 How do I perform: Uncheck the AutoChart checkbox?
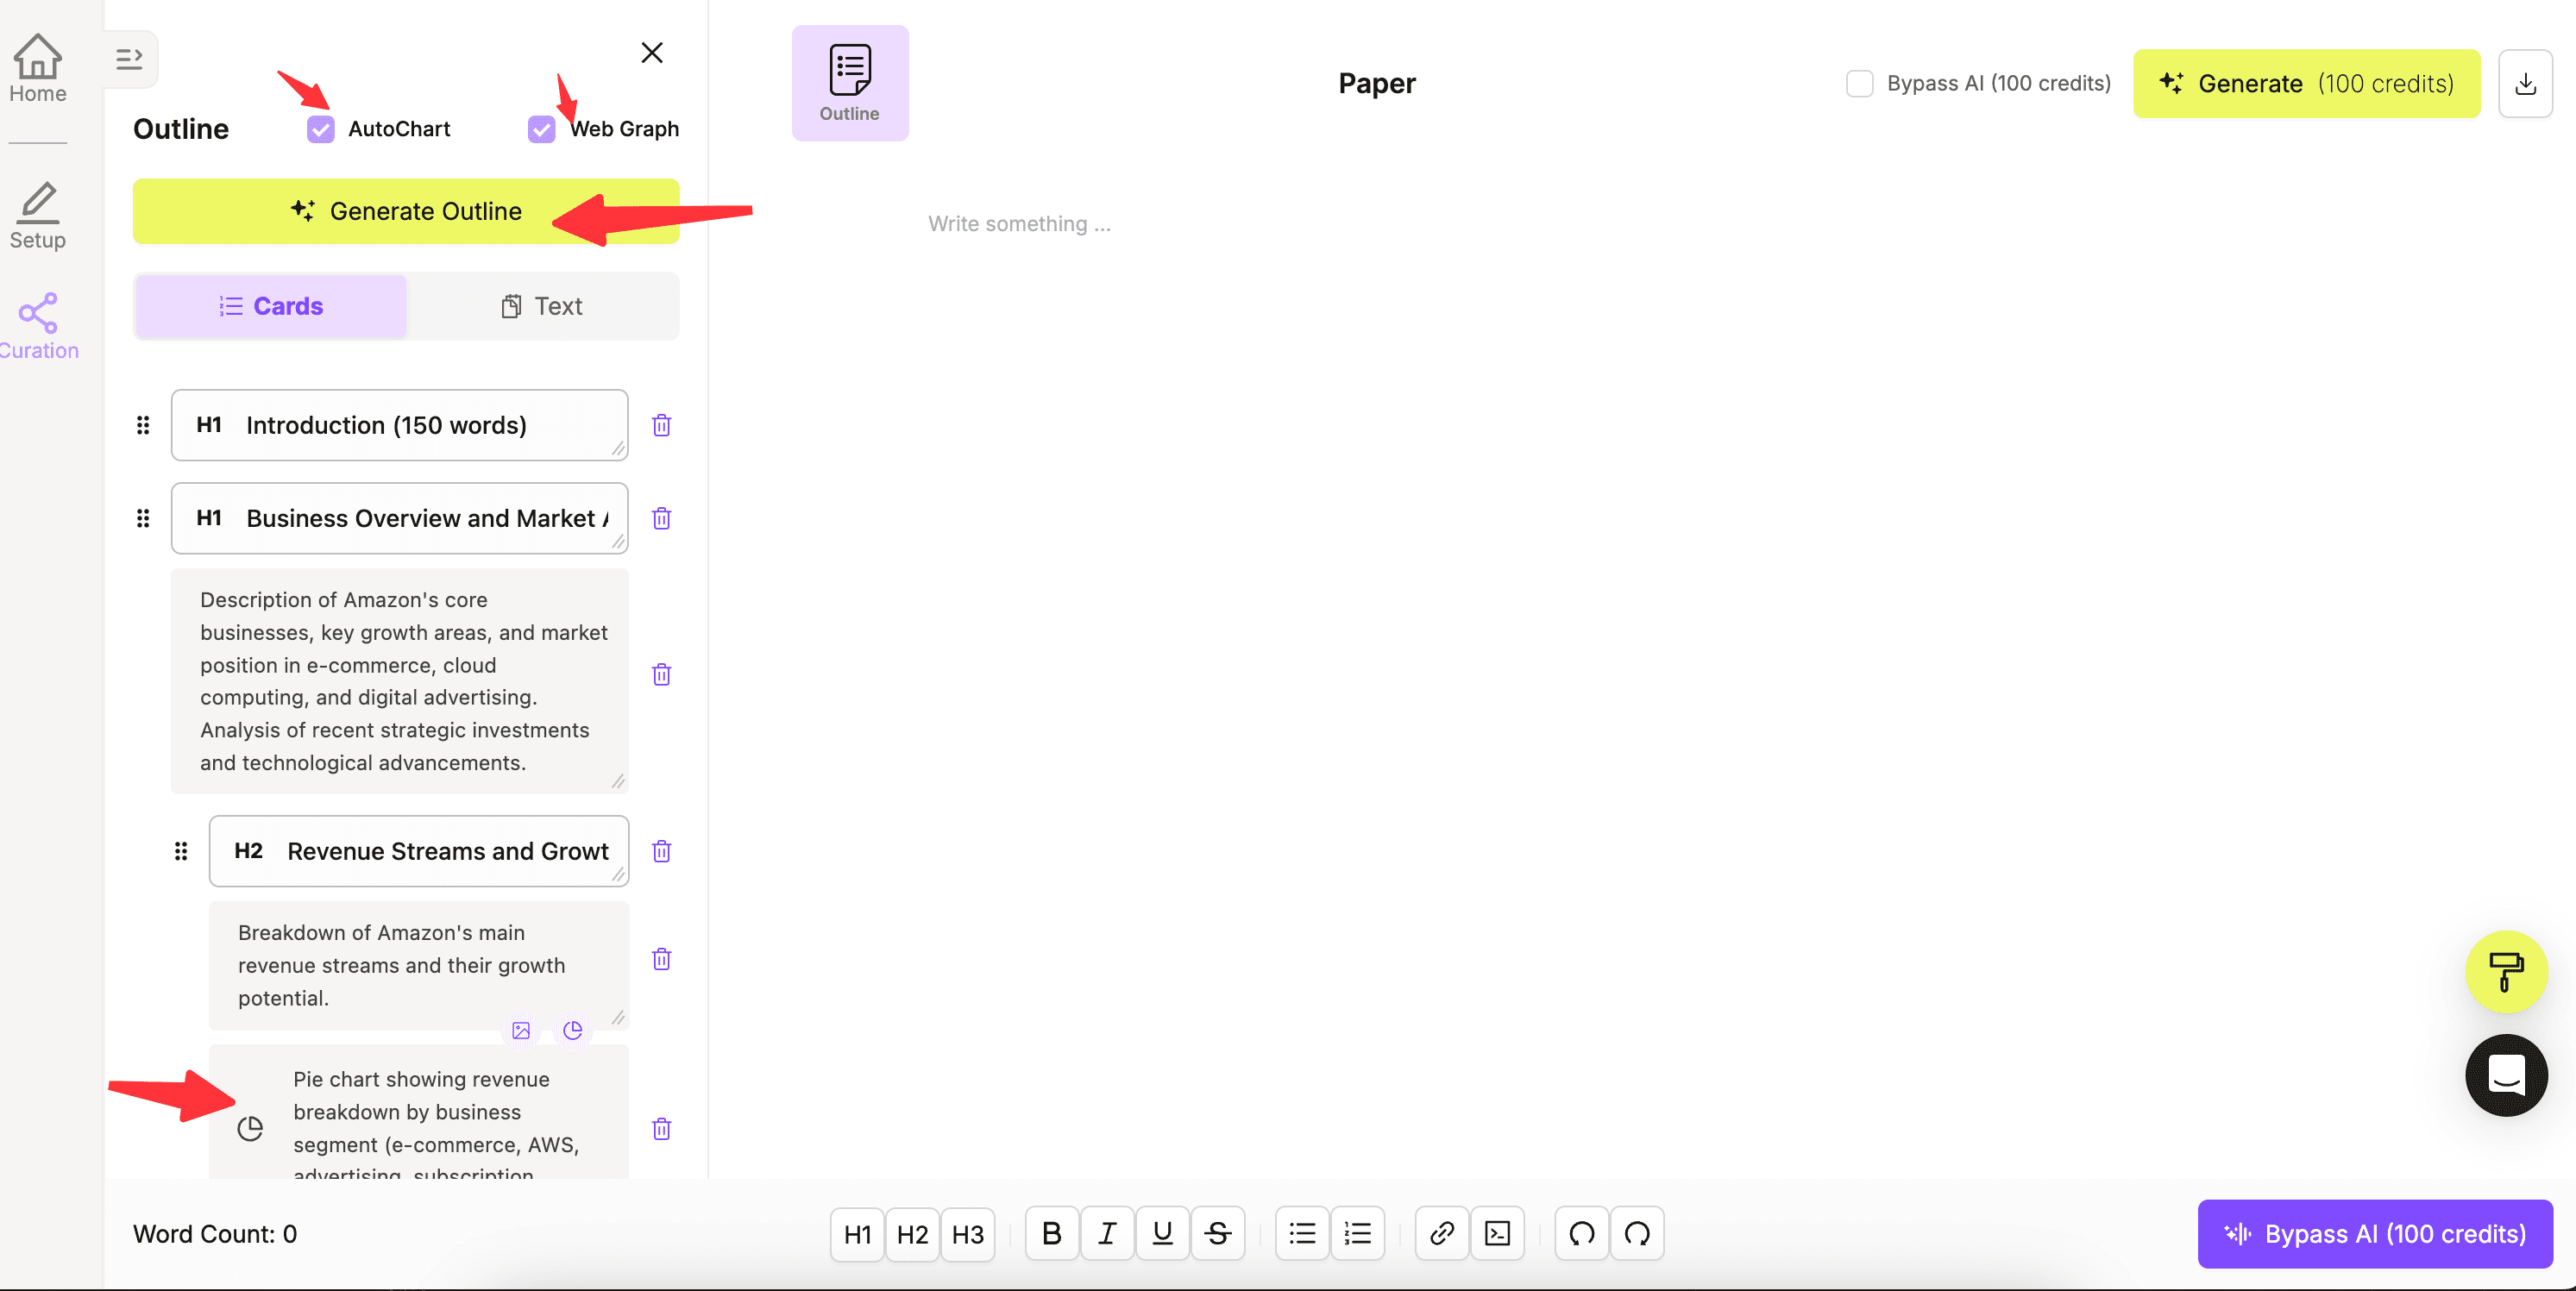321,129
